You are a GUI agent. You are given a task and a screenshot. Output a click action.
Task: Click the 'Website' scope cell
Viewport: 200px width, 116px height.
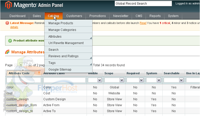click(x=114, y=93)
